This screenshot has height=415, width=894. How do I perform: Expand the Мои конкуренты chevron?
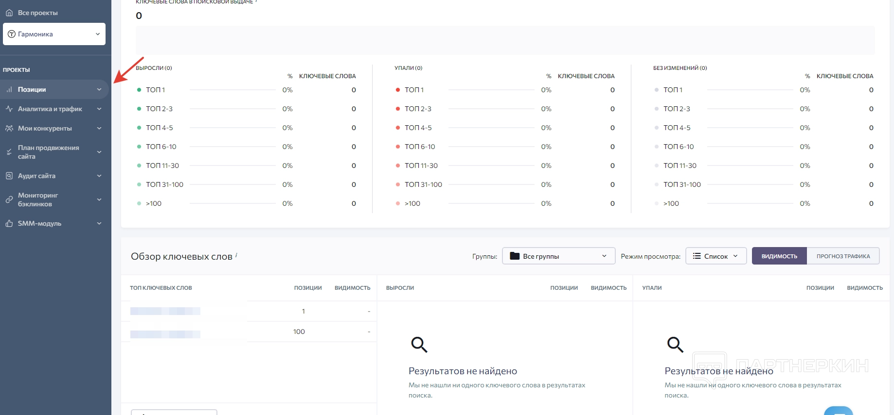pyautogui.click(x=99, y=128)
